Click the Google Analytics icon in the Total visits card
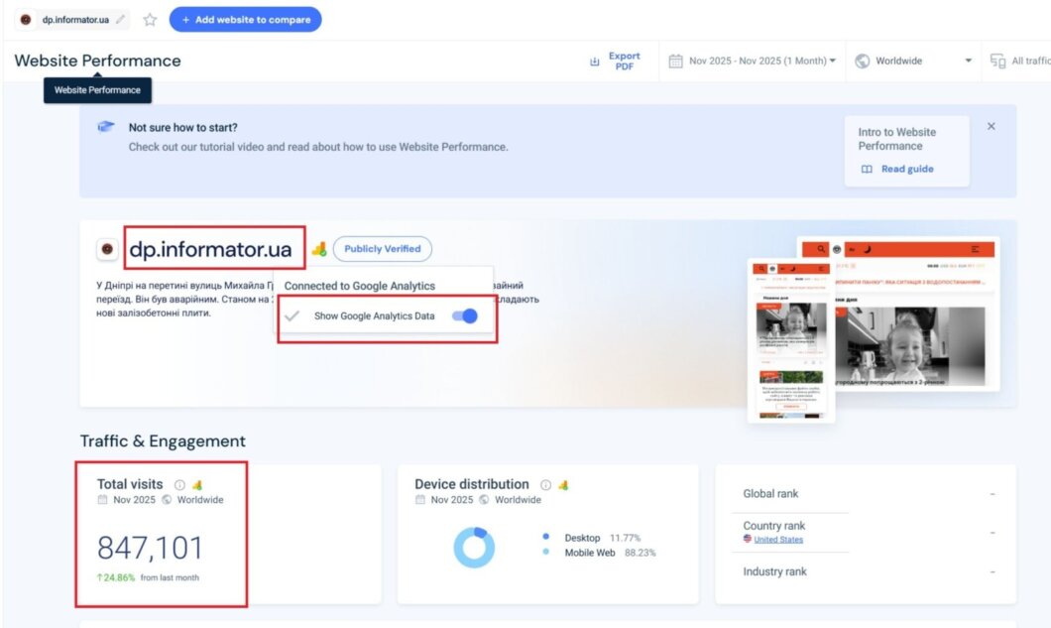 [196, 485]
